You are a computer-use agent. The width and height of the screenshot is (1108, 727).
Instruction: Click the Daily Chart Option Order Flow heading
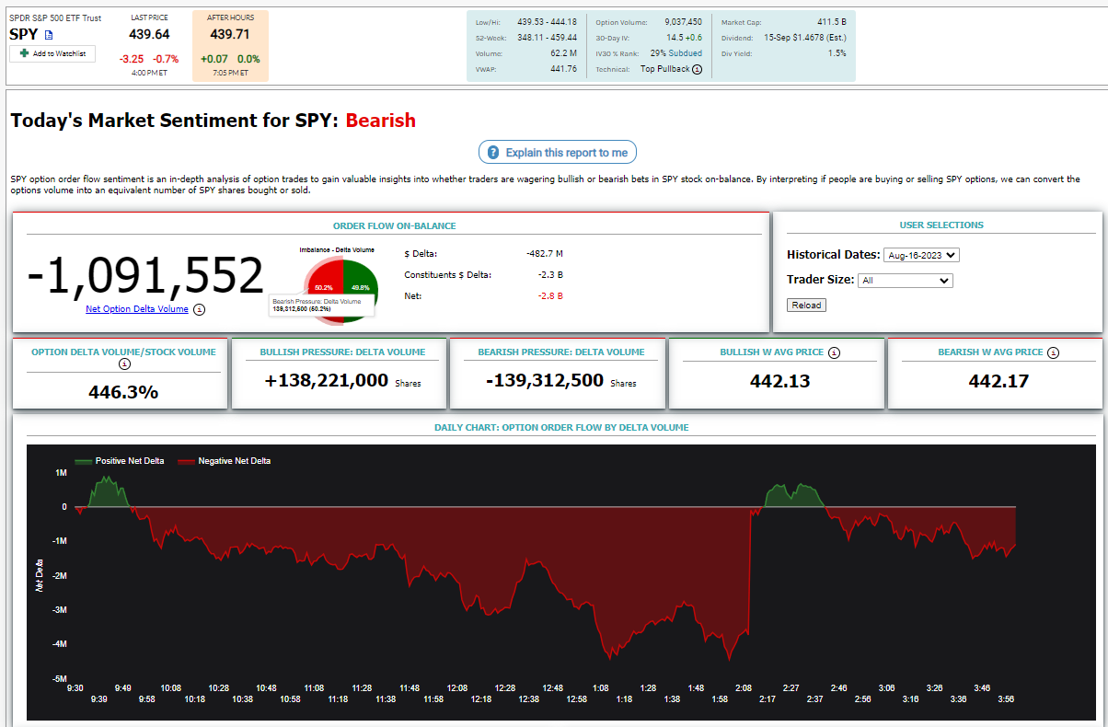(x=561, y=427)
